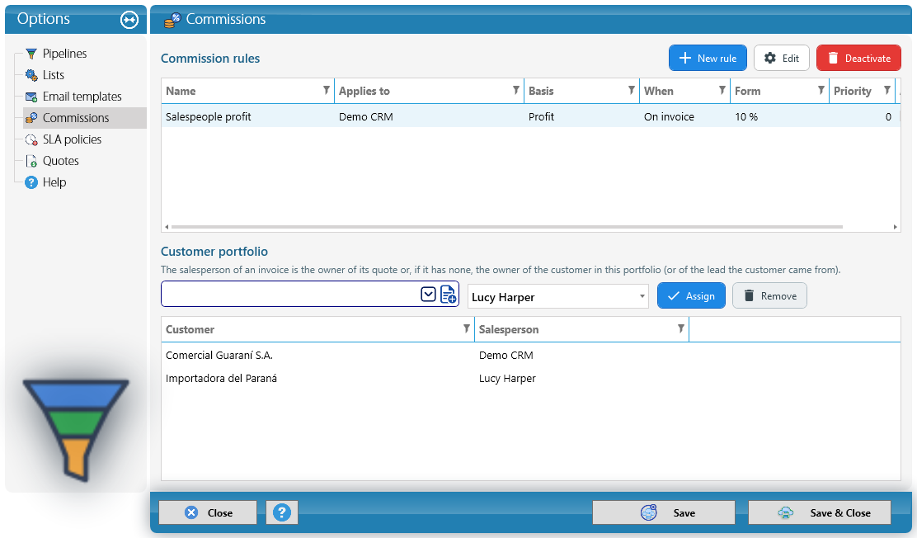Open Pipelines options
The image size is (917, 538).
64,54
